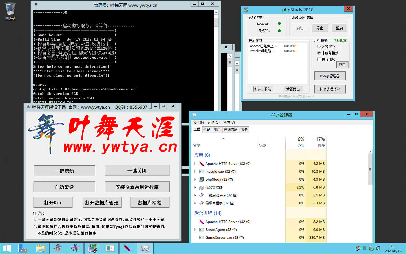The height and width of the screenshot is (254, 406).
Task: Enable the 自检服务 checkbox
Action: (x=319, y=59)
